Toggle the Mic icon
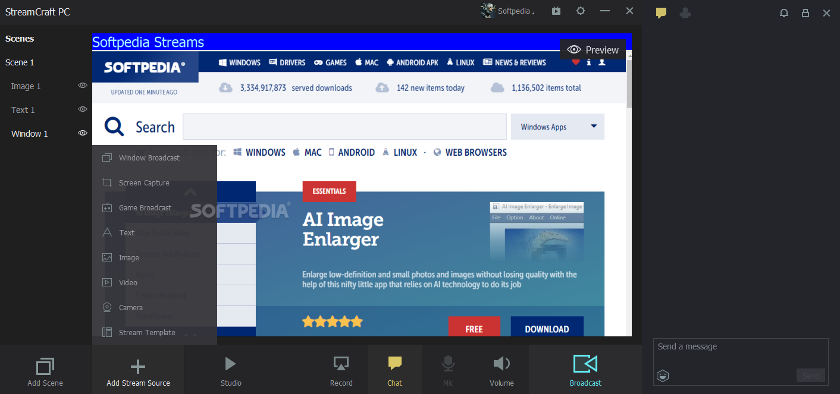This screenshot has width=840, height=394. coord(448,364)
